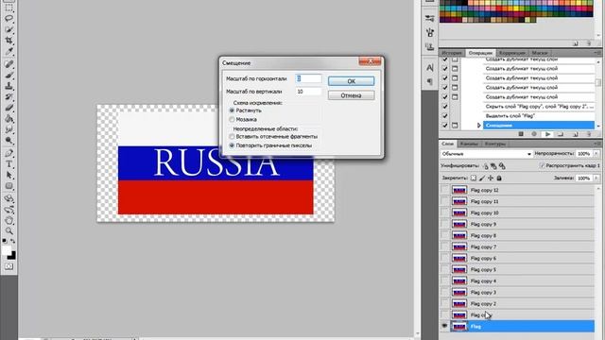The width and height of the screenshot is (605, 340).
Task: Select the Clone Stamp tool
Action: pos(9,86)
